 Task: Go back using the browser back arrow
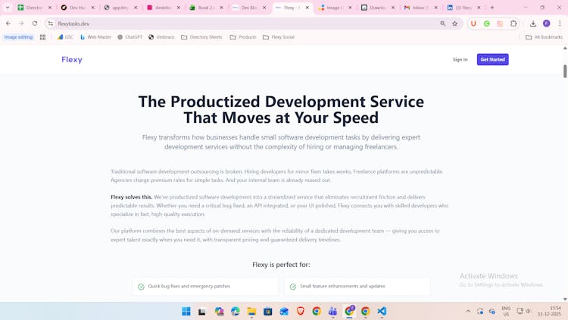tap(8, 24)
